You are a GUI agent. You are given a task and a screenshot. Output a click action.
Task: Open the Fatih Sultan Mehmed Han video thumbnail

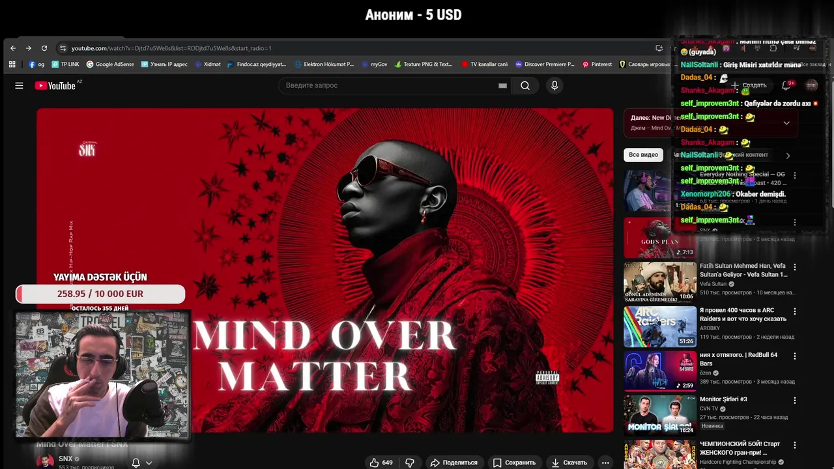(x=660, y=282)
